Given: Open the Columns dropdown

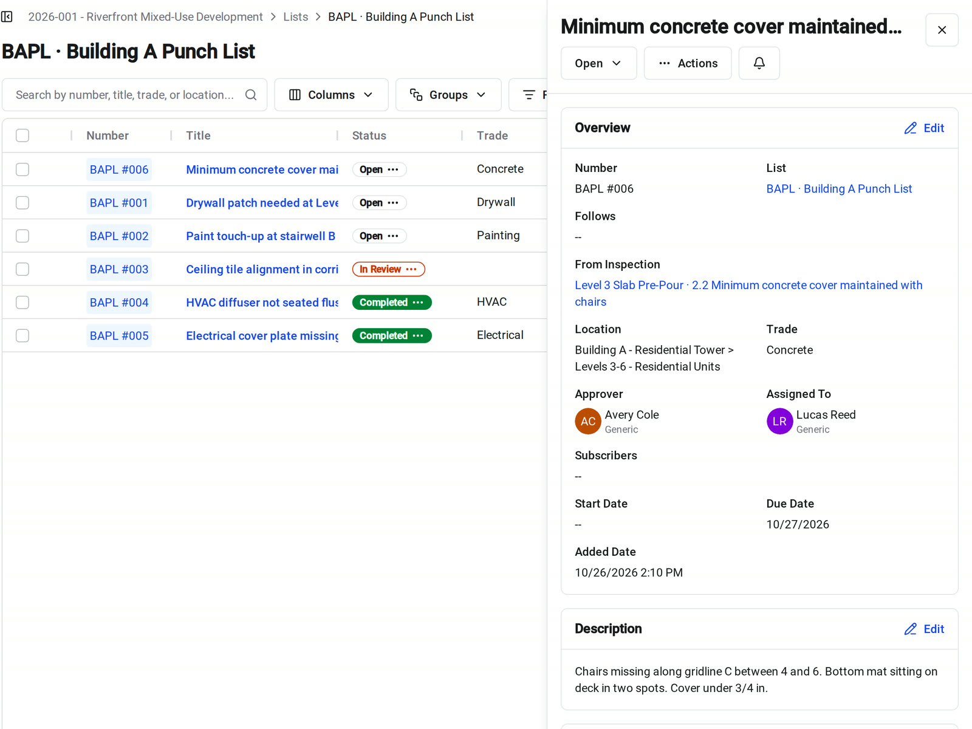Looking at the screenshot, I should click(331, 95).
